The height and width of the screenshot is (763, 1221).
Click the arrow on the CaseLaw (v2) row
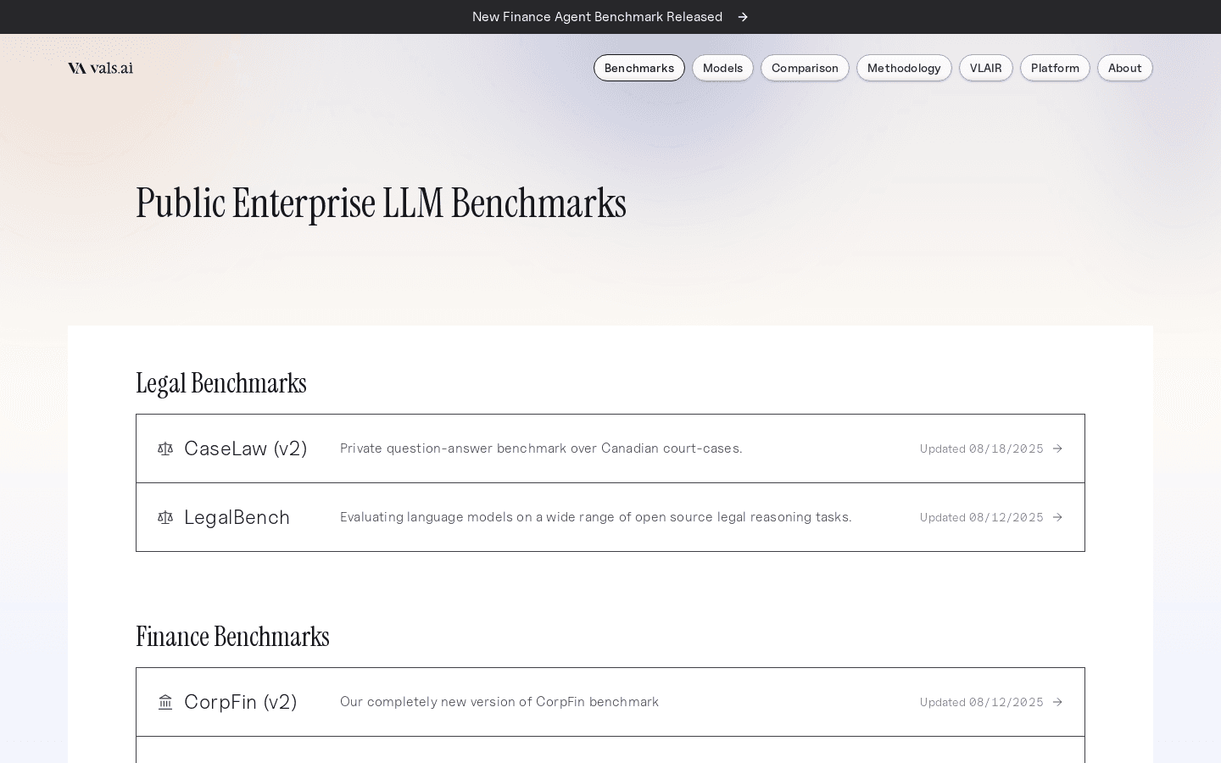(x=1057, y=448)
